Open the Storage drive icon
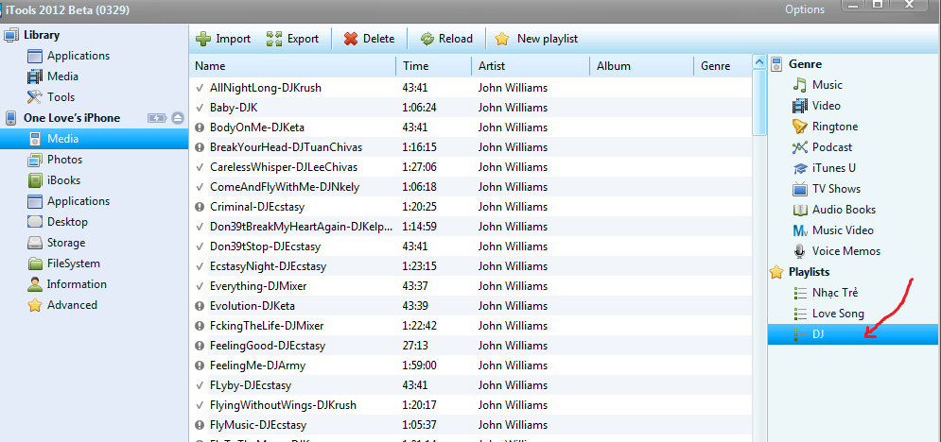 [35, 243]
